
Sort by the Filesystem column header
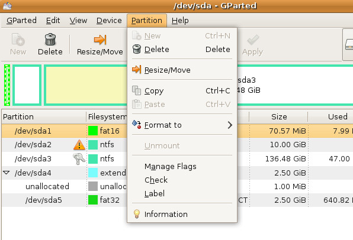click(107, 116)
